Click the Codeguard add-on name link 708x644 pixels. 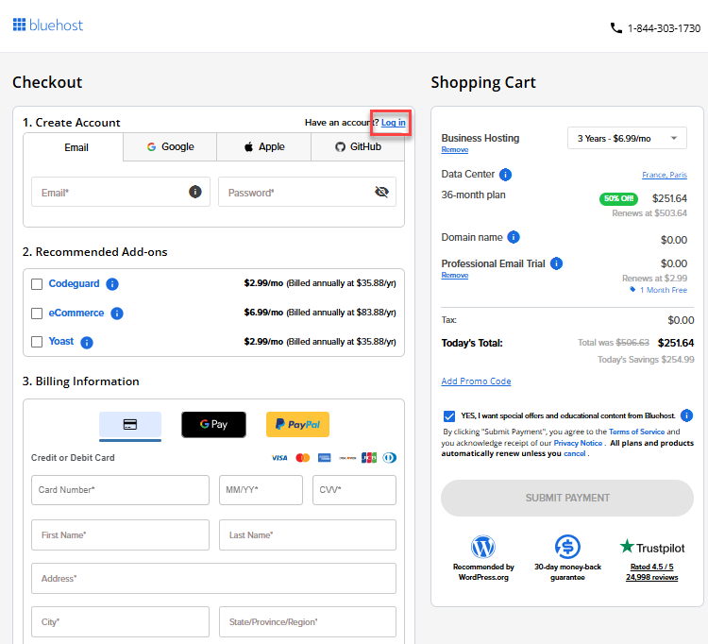[74, 283]
